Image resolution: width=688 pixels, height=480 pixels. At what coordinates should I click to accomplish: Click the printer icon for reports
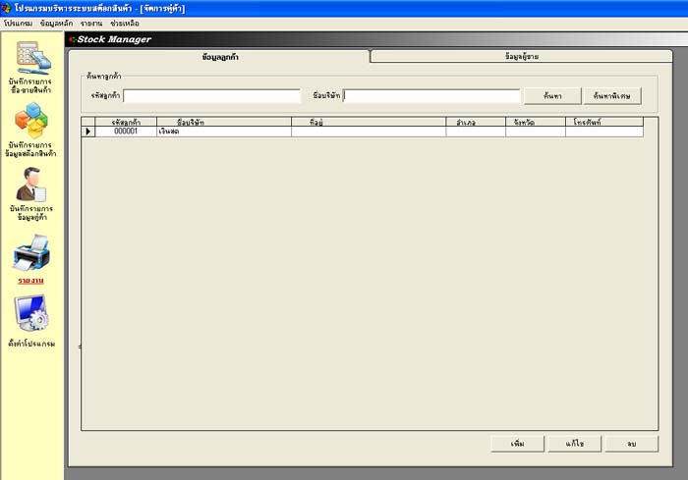pos(30,253)
